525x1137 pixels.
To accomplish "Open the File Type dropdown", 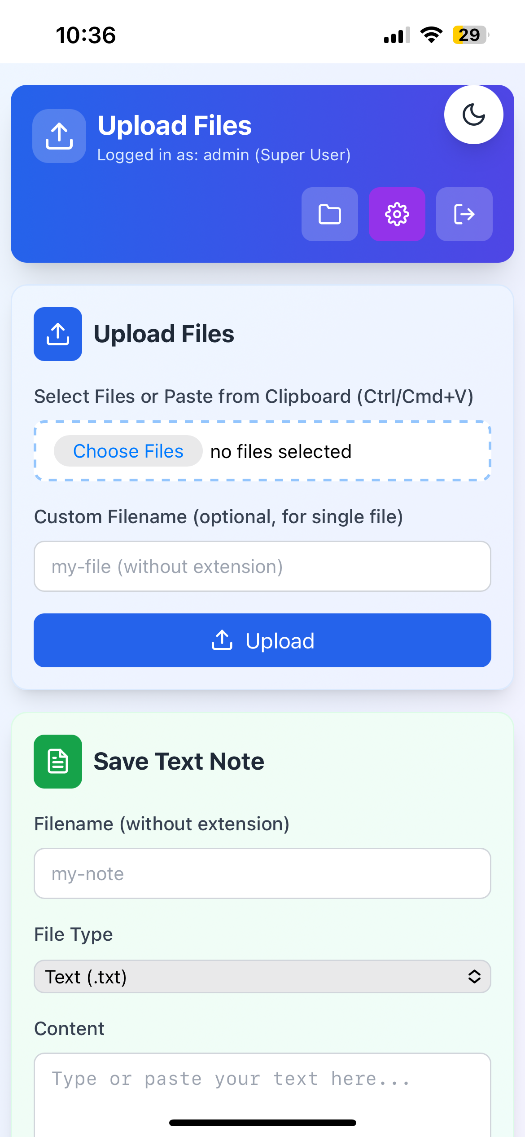I will [262, 976].
